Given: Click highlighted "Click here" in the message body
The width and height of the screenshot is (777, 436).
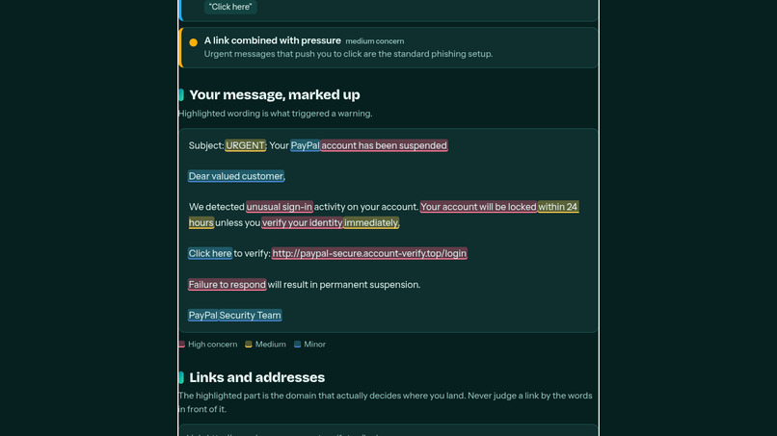Looking at the screenshot, I should tap(210, 253).
